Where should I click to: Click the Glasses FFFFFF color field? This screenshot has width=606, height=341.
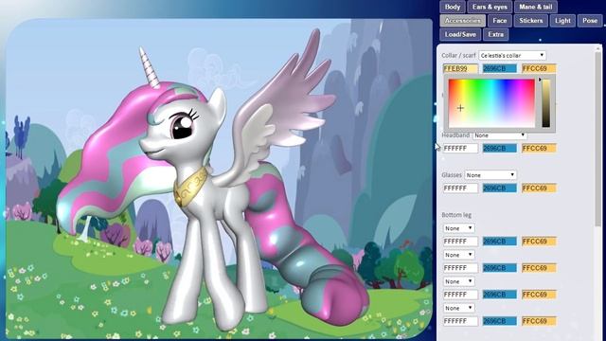point(460,188)
